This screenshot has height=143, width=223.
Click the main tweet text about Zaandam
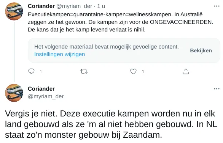111,124
